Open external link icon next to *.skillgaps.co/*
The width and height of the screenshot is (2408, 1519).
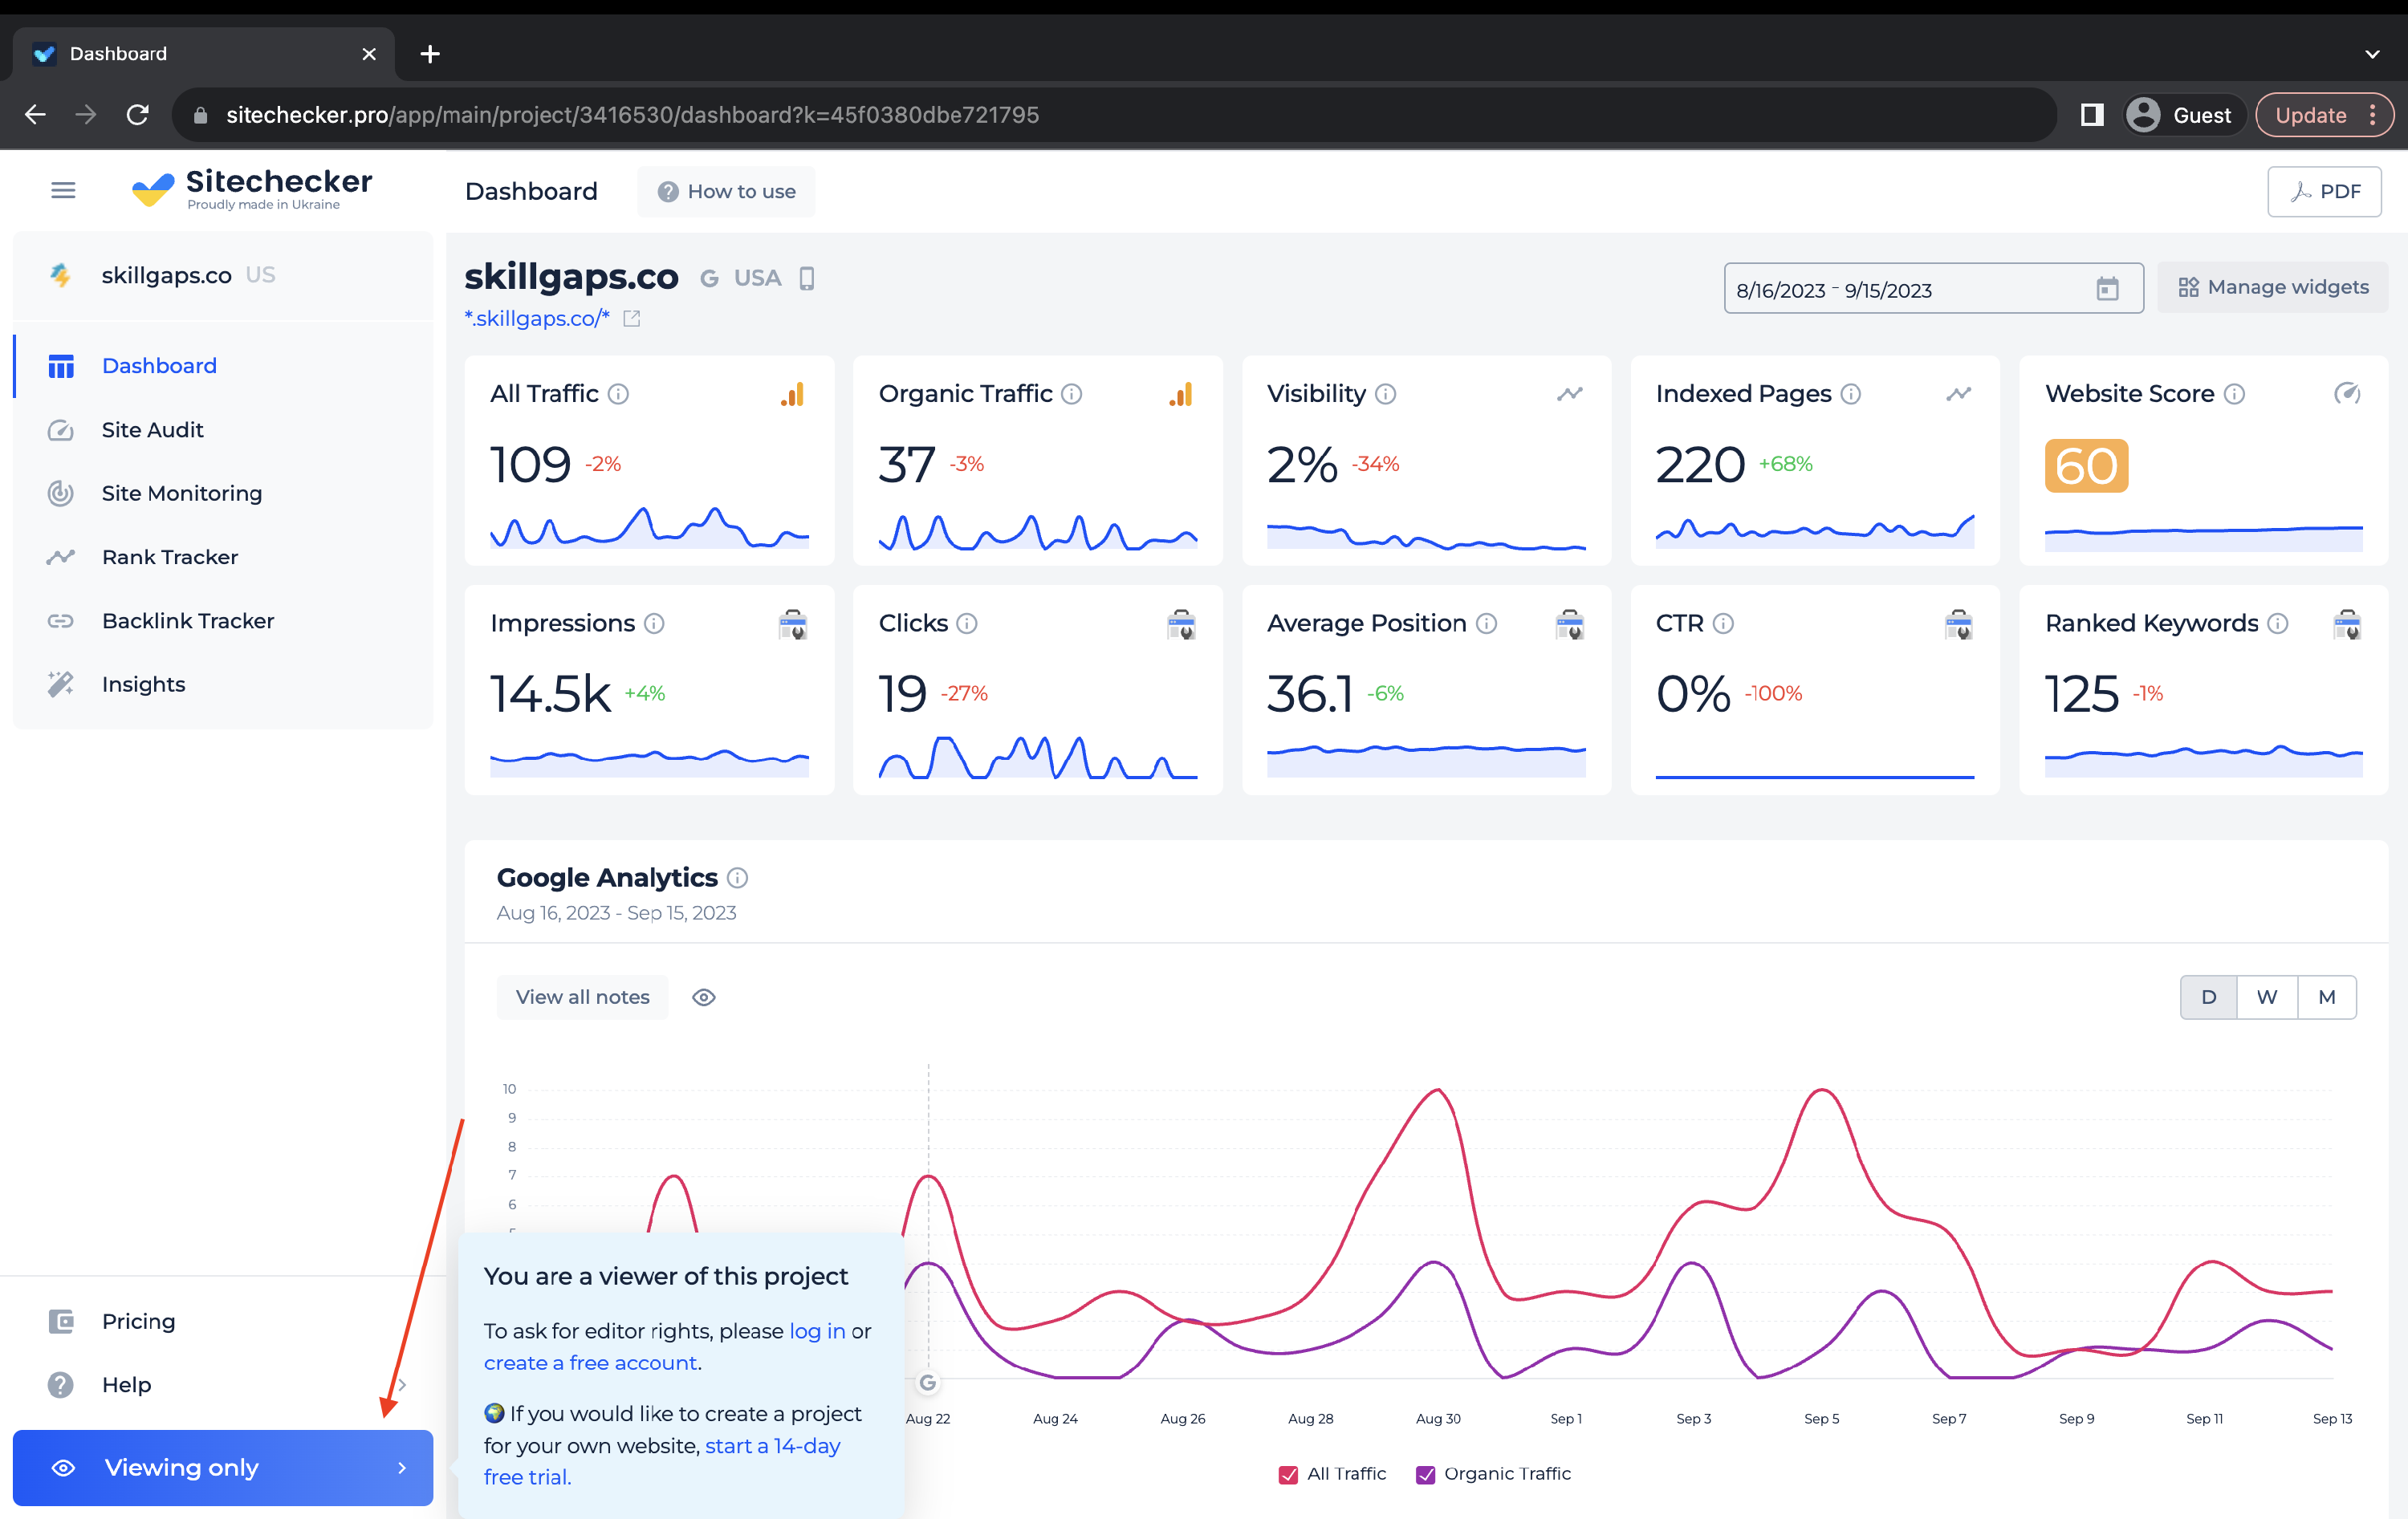click(x=632, y=319)
